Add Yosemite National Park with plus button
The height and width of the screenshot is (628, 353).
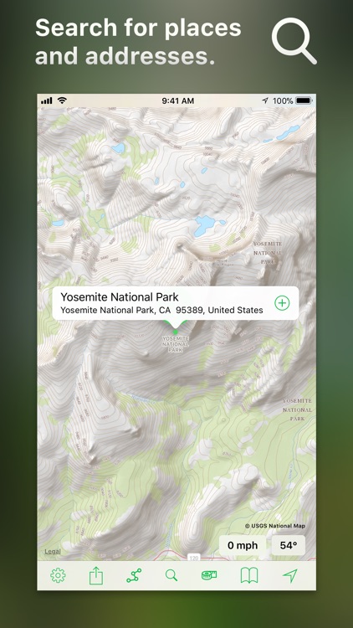click(282, 303)
